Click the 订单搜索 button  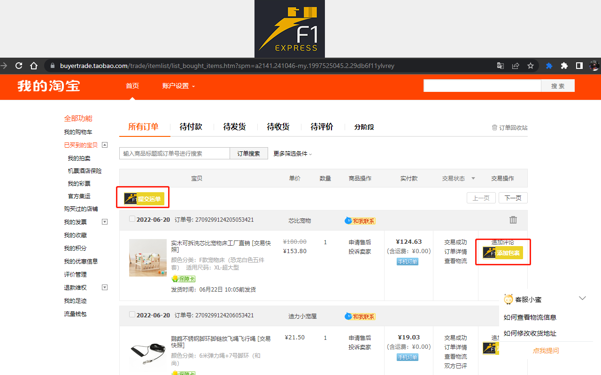(x=249, y=153)
